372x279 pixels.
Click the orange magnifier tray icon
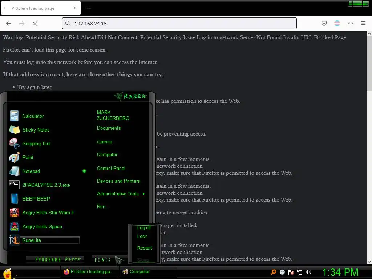[x=273, y=272]
